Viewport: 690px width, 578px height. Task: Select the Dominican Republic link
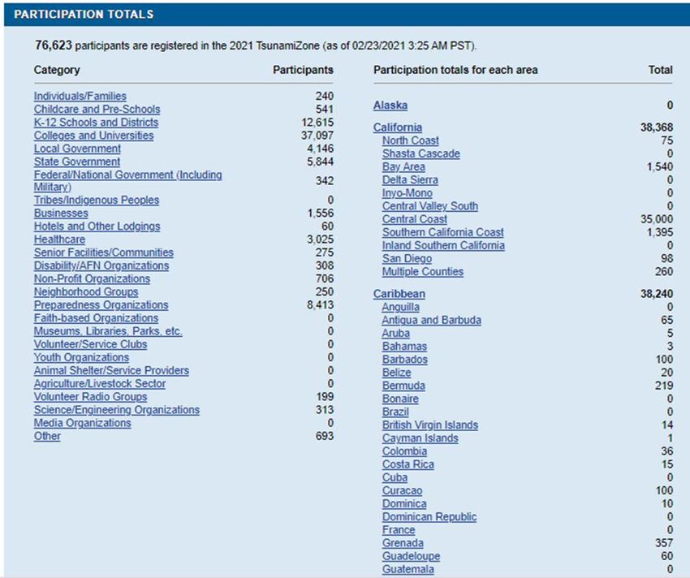(x=429, y=517)
